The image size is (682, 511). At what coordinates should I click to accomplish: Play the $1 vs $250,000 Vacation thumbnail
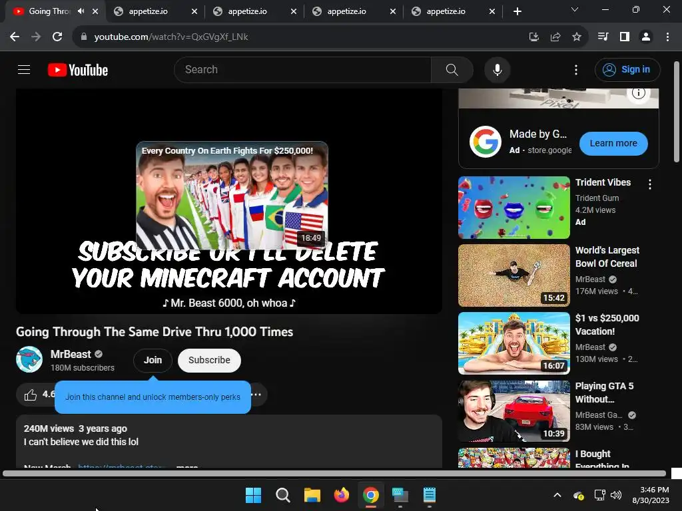click(x=514, y=343)
